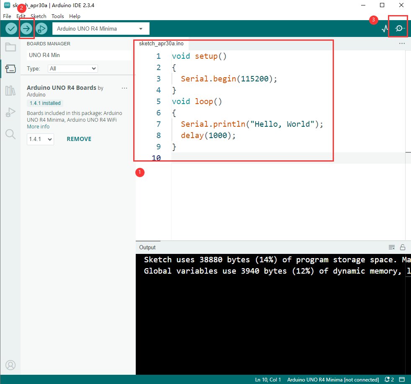Screen dimensions: 411x384
Task: Click the Serial.println code line
Action: (x=252, y=124)
